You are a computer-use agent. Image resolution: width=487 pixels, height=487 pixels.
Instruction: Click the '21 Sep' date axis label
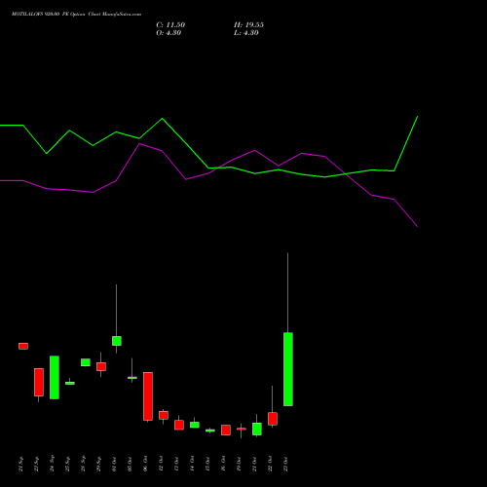21,464
